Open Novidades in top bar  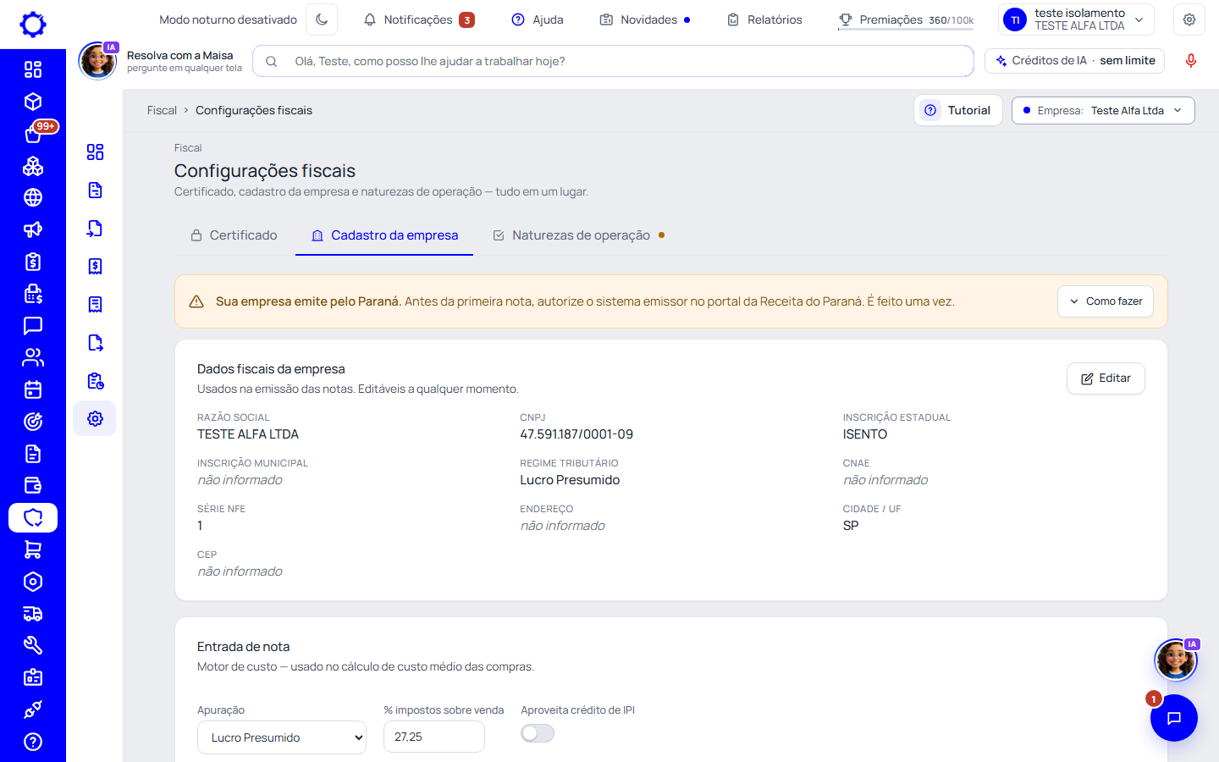tap(645, 19)
